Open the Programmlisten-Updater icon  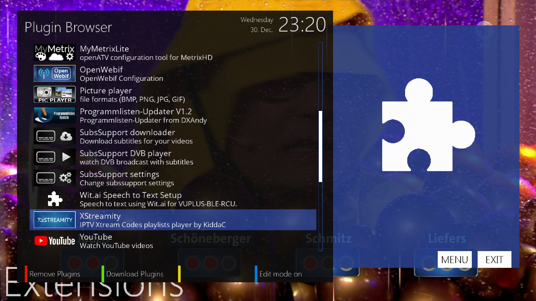pyautogui.click(x=54, y=115)
